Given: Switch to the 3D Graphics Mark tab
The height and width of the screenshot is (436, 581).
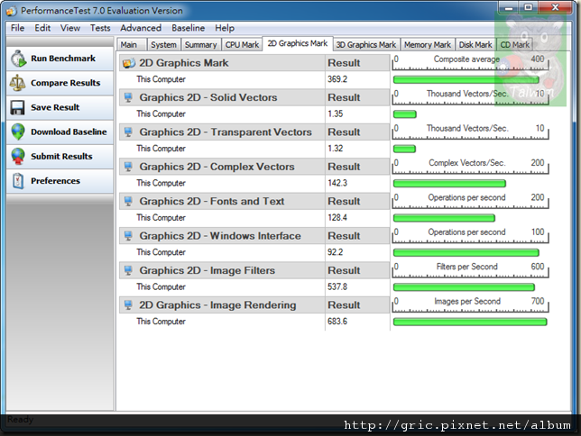Looking at the screenshot, I should point(366,45).
